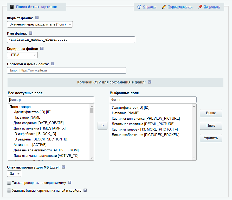Click the Закрепить link
This screenshot has width=232, height=200.
[x=212, y=7]
